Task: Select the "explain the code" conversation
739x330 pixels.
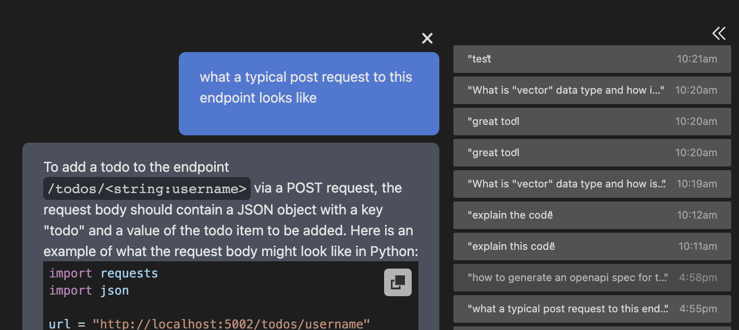Action: [x=592, y=215]
